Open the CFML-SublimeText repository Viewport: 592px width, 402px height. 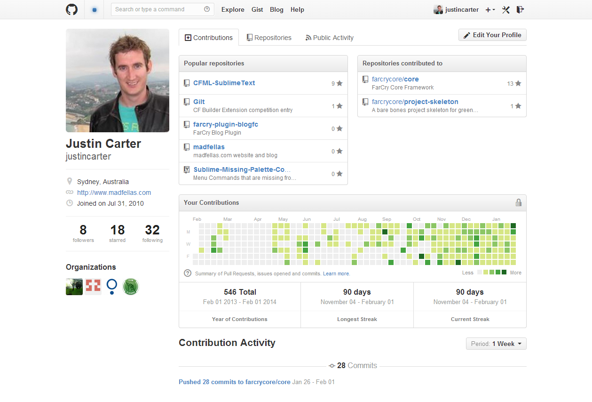point(224,83)
